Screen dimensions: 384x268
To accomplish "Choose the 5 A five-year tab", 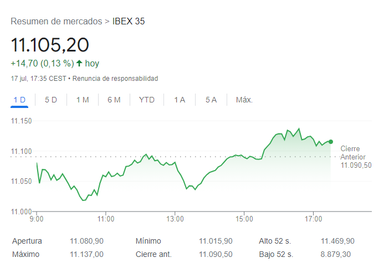I will [x=211, y=100].
